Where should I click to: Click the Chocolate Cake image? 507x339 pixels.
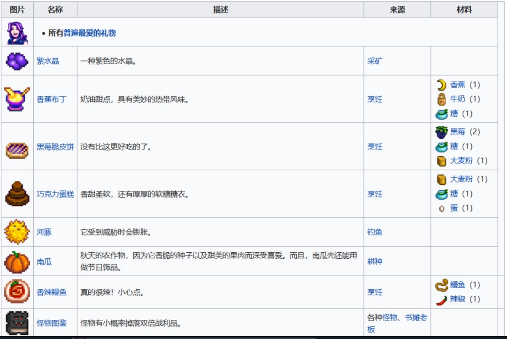(17, 194)
